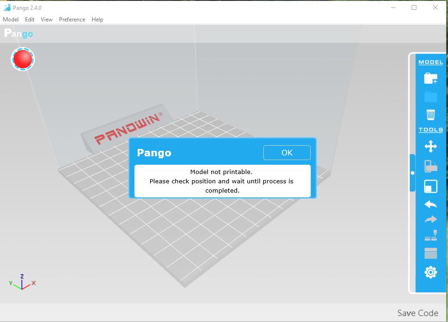Screen dimensions: 448x322
Task: Maximize the Pango window
Action: click(x=414, y=8)
